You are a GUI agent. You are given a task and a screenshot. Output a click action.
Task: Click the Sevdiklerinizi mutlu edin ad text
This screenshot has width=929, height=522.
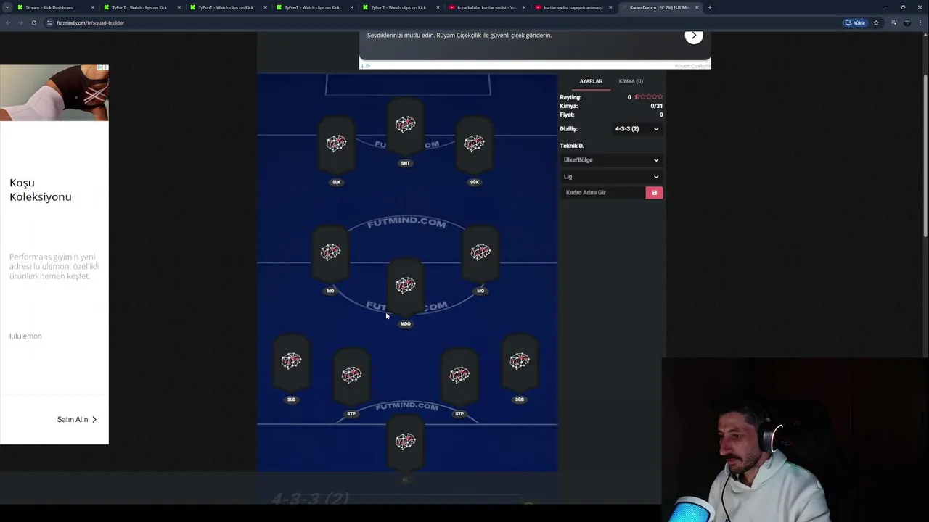[x=459, y=35]
